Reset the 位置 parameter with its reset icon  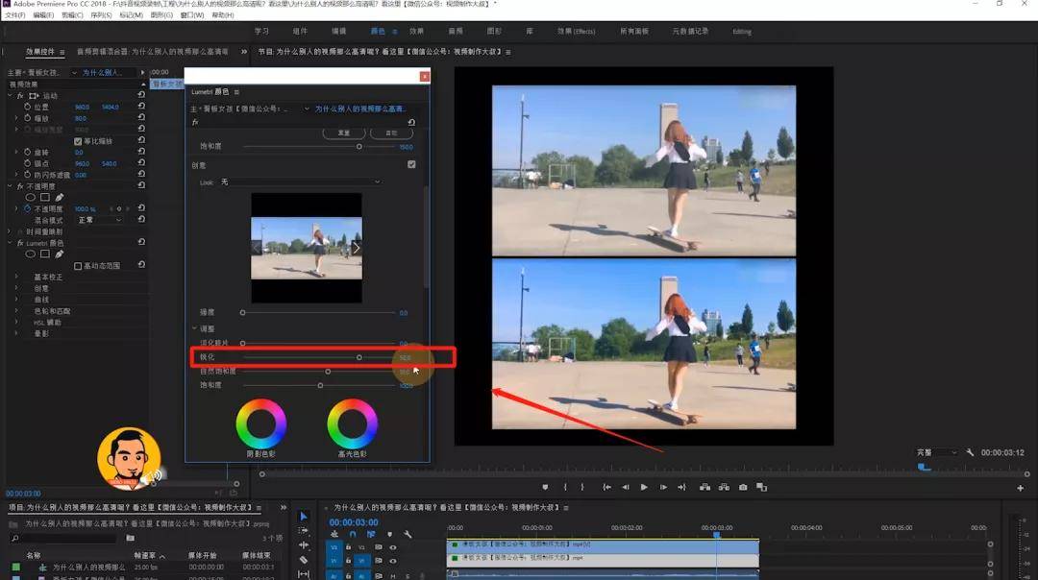pyautogui.click(x=141, y=107)
